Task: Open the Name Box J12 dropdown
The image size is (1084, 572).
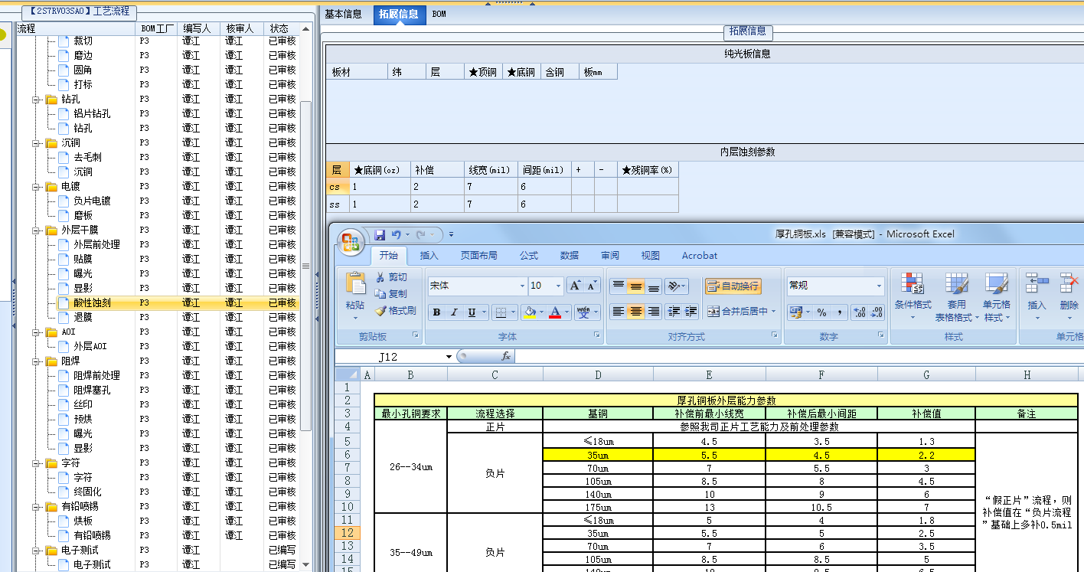Action: point(449,357)
